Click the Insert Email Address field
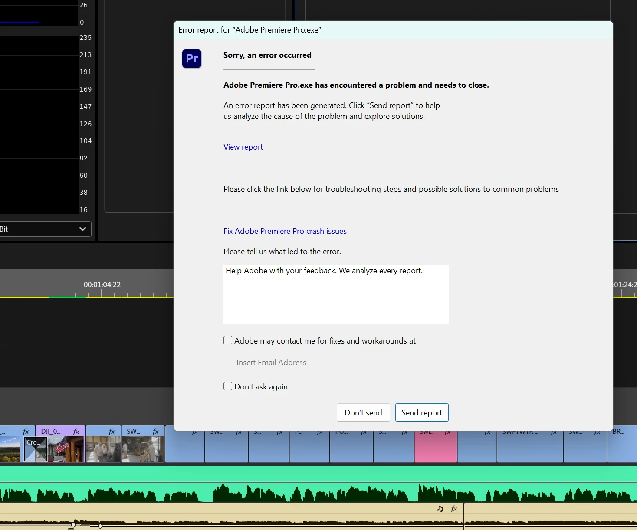Screen dimensions: 637x530 coord(271,363)
